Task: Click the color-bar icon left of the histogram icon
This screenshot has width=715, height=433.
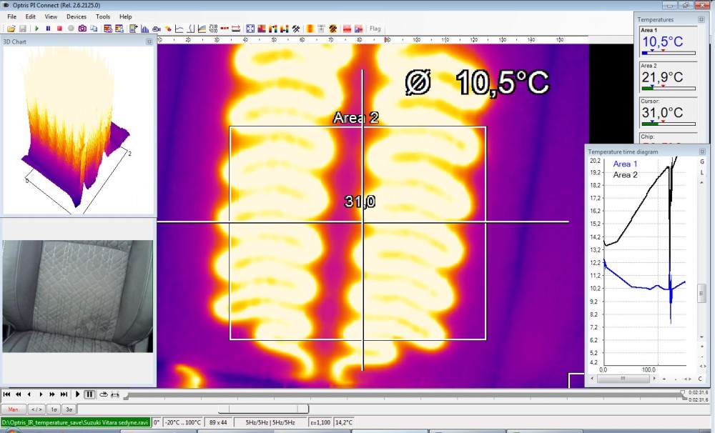Action: (x=133, y=29)
